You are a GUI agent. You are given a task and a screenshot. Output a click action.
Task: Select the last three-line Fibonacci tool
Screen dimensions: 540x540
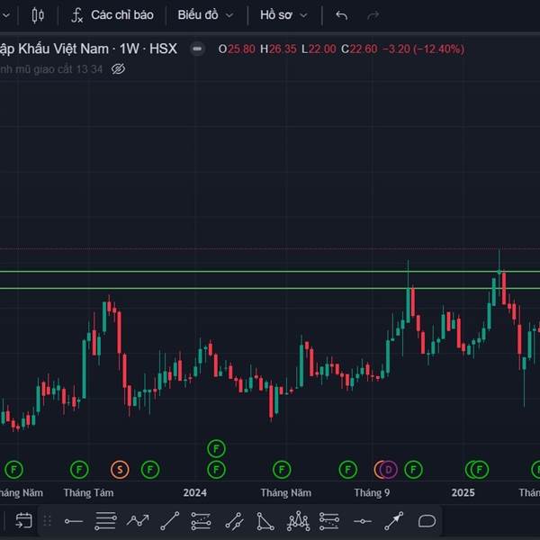(328, 521)
